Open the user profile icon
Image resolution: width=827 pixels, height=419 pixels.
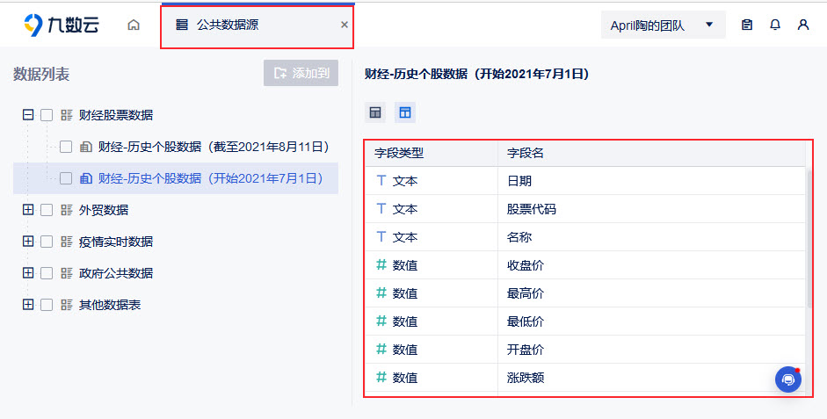point(803,25)
